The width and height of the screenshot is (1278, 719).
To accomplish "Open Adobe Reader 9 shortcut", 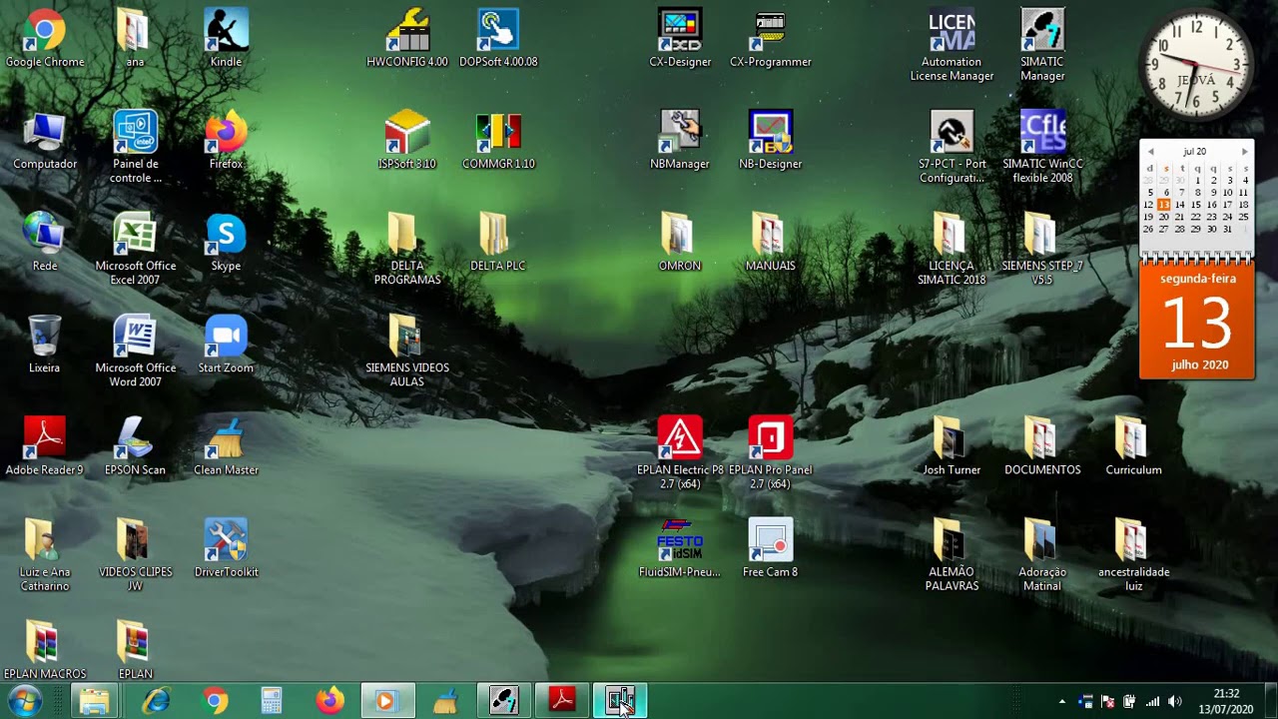I will [x=45, y=445].
